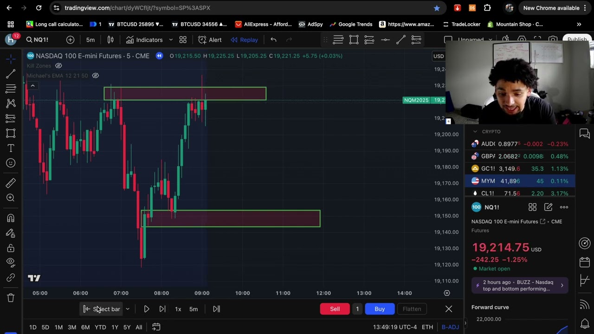Select the crosshair cursor tool

click(x=11, y=58)
